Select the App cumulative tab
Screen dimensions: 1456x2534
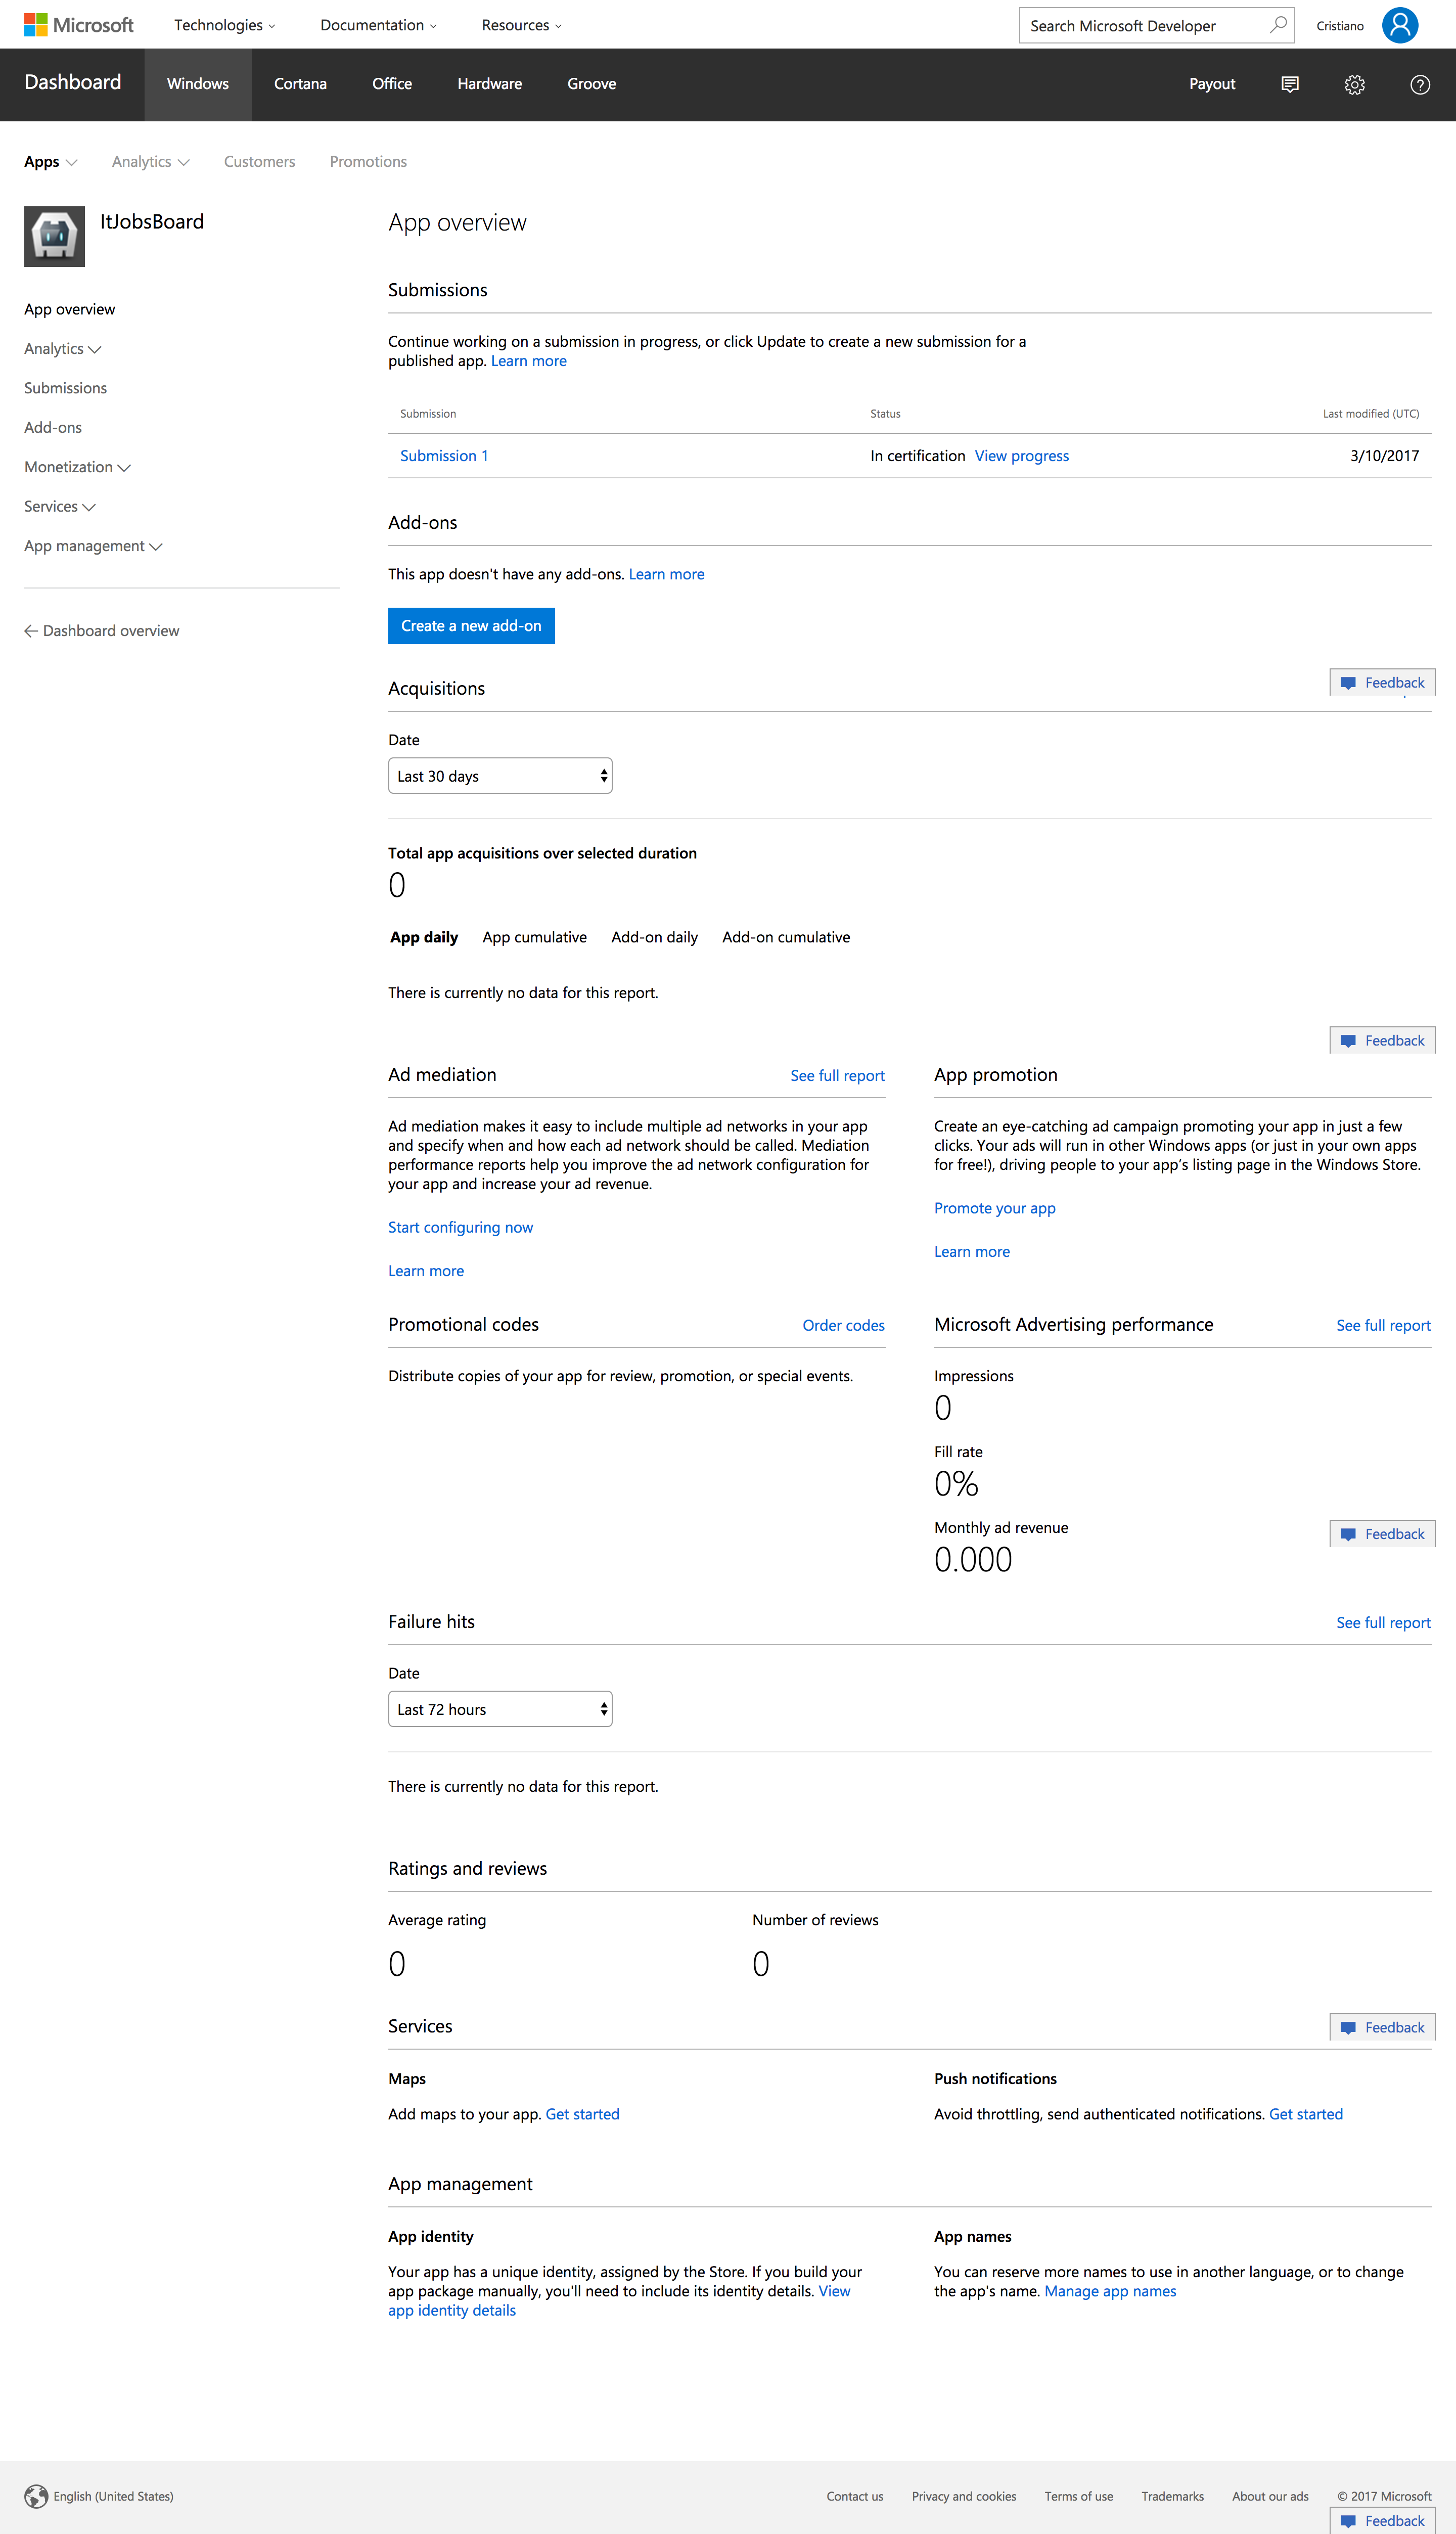[534, 937]
